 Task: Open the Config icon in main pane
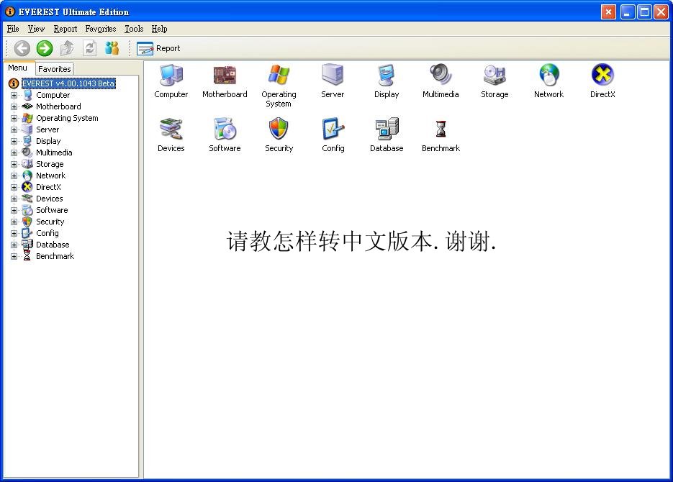point(333,129)
